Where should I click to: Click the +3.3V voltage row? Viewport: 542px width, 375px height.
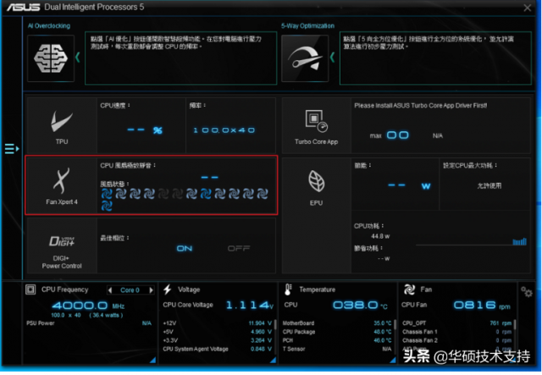tap(217, 340)
